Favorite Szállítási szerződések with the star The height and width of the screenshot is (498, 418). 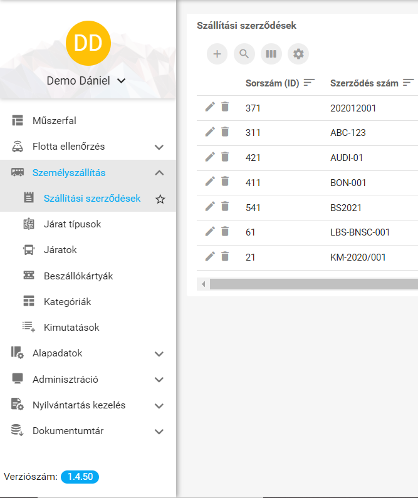tap(160, 199)
